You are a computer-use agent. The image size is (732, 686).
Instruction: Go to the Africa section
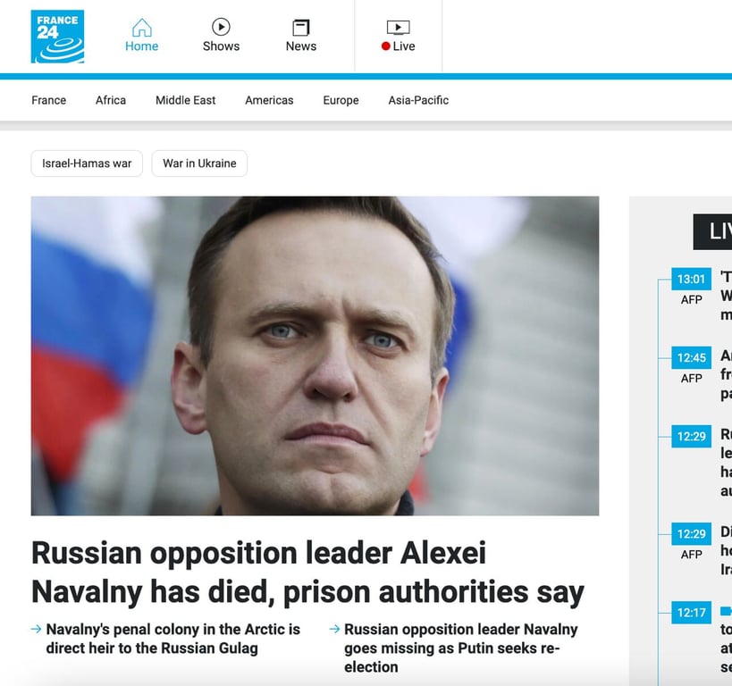pos(111,100)
